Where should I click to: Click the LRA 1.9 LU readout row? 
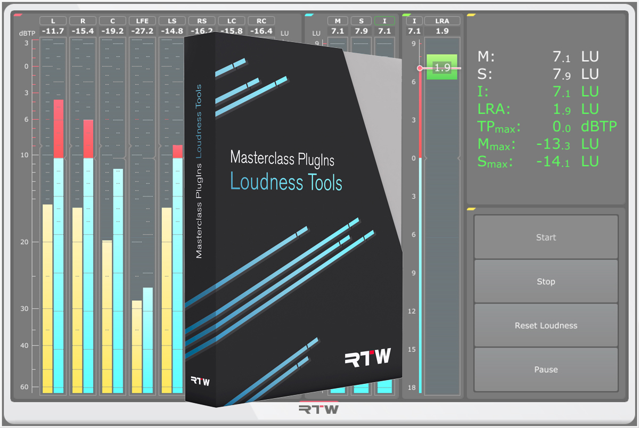tap(538, 109)
